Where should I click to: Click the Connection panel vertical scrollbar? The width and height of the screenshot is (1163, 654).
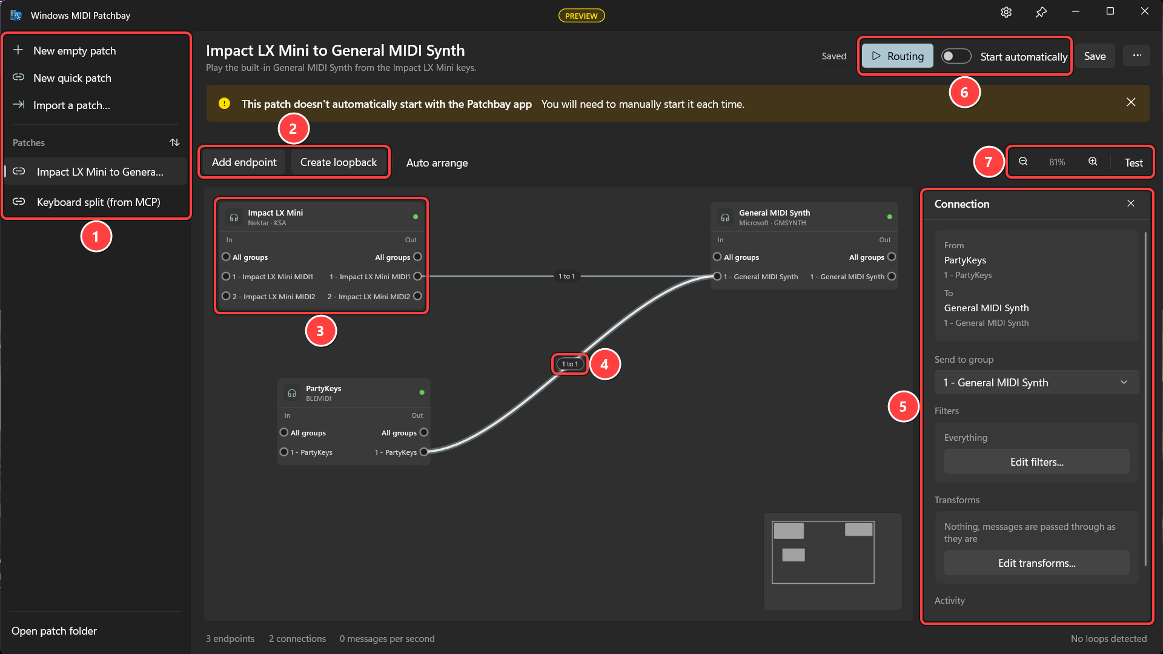point(1145,398)
